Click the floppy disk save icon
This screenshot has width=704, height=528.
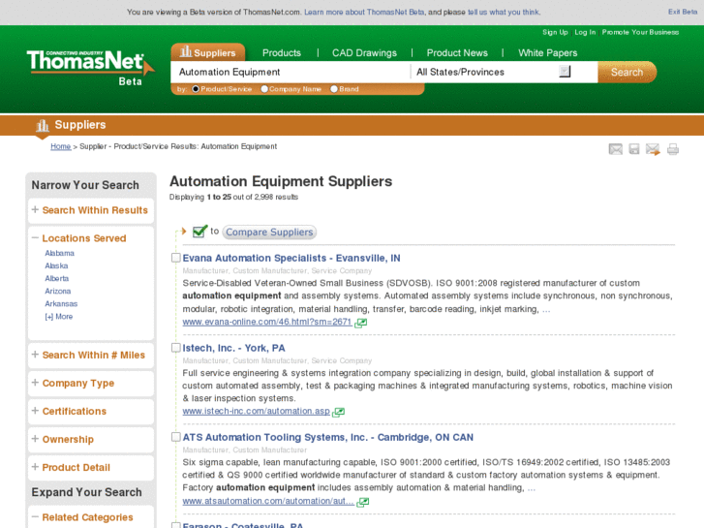633,149
